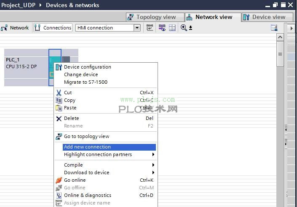
Task: Expand the Compile submenu arrow
Action: click(153, 165)
